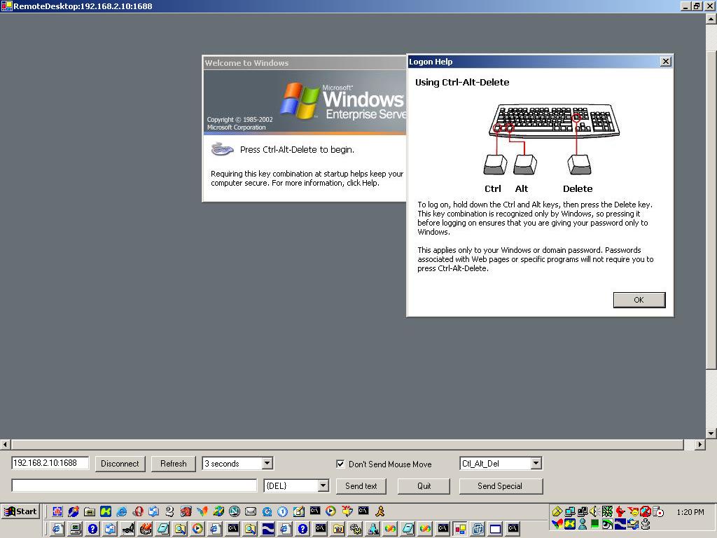The width and height of the screenshot is (717, 538).
Task: Click the 'Press Ctrl-Alt-Delete to begin.' text
Action: tap(297, 150)
